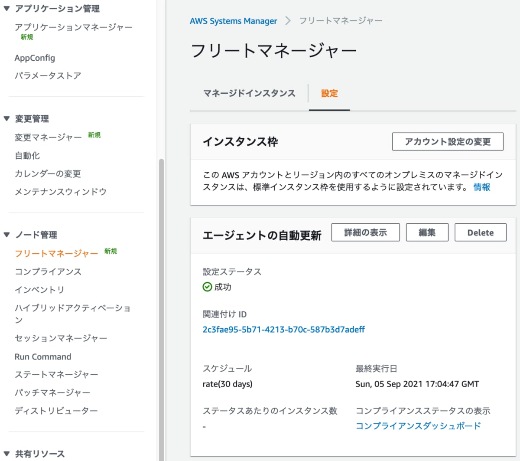Open アプリケーションマネージャー in sidebar
This screenshot has height=461, width=520.
[74, 27]
